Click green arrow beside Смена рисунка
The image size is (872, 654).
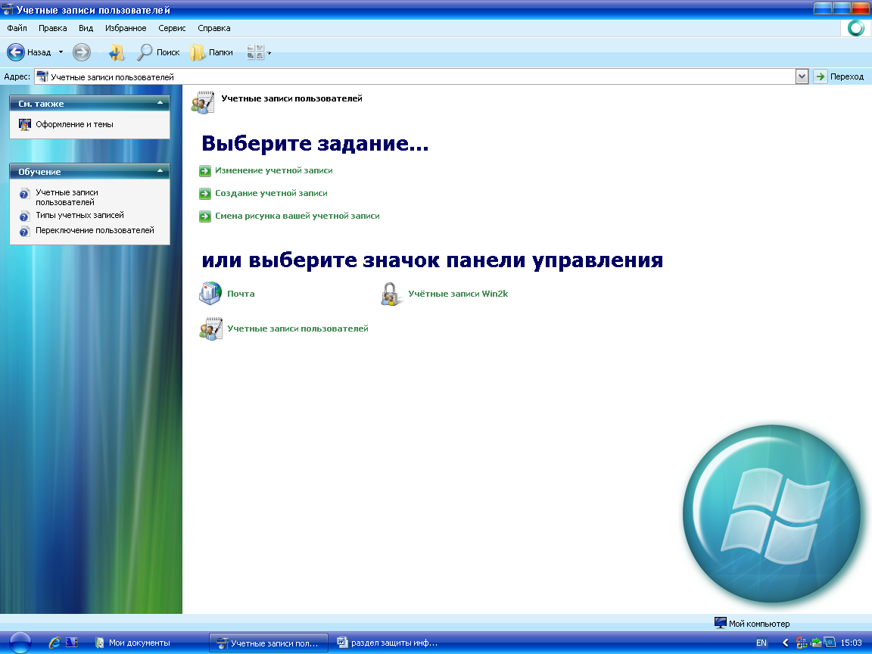(205, 216)
